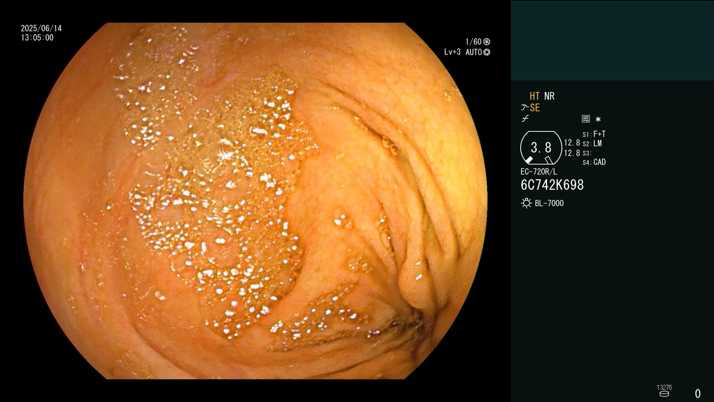Click the 1/60 shutter speed value
This screenshot has width=714, height=402.
473,42
